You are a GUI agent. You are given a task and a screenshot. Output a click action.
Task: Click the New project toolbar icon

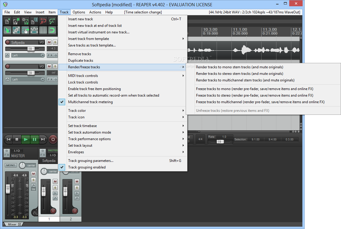(7, 21)
